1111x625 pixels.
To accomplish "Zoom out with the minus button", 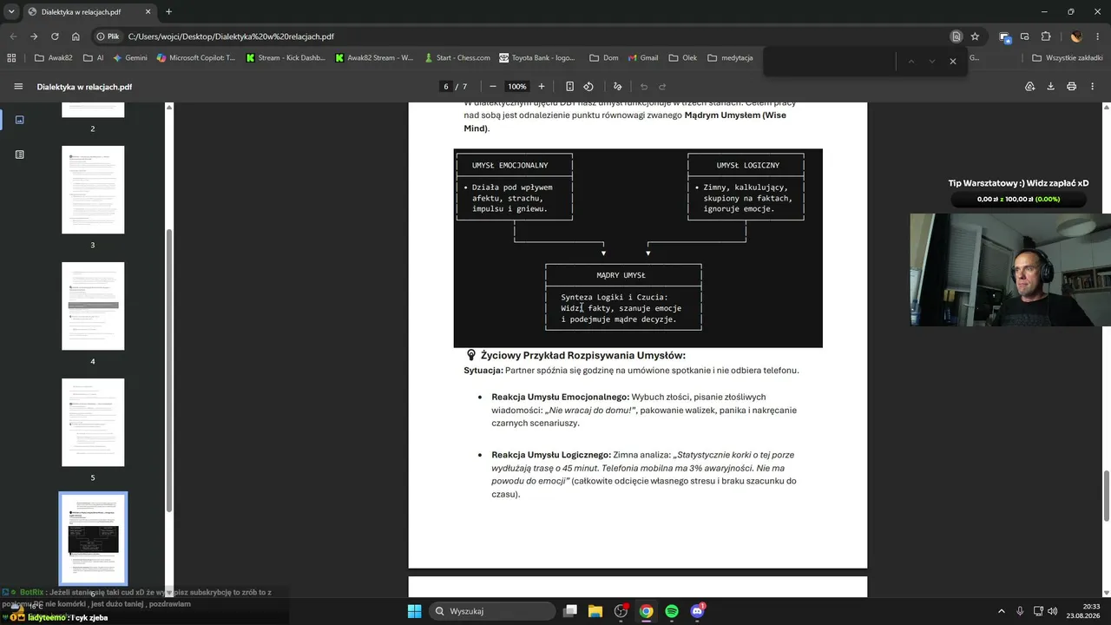I will (x=493, y=87).
